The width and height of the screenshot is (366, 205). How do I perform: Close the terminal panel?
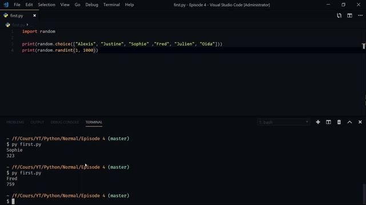pos(360,122)
